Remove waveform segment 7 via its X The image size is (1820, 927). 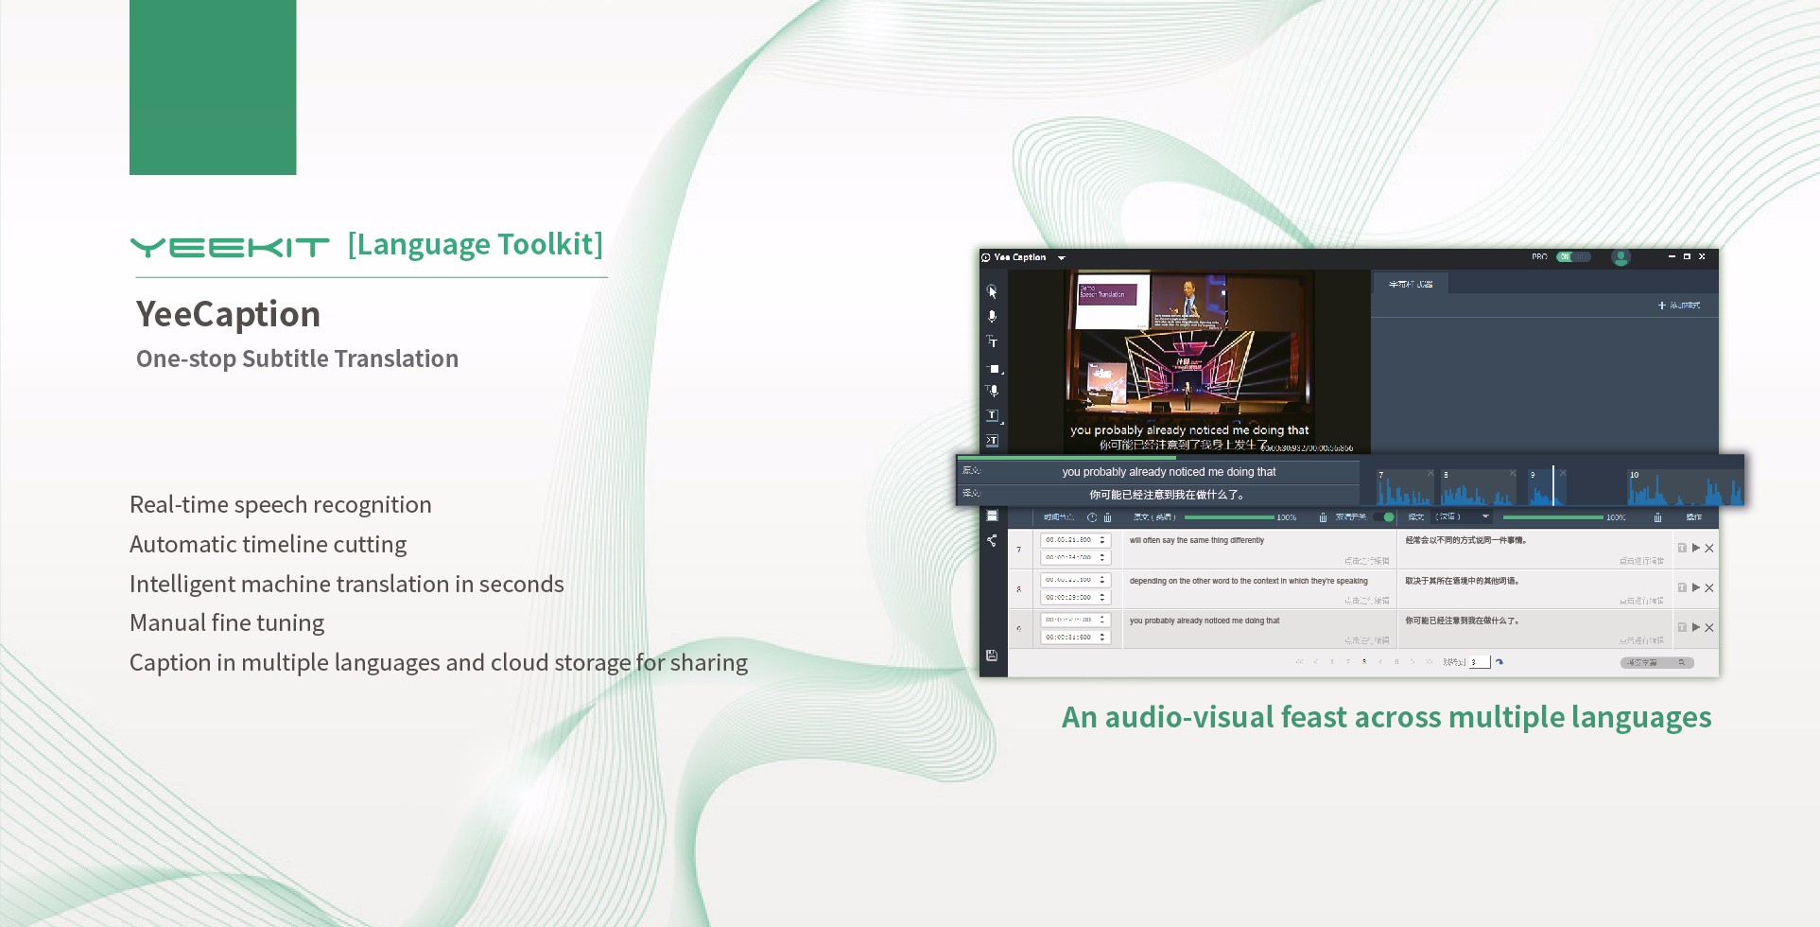(x=1430, y=473)
